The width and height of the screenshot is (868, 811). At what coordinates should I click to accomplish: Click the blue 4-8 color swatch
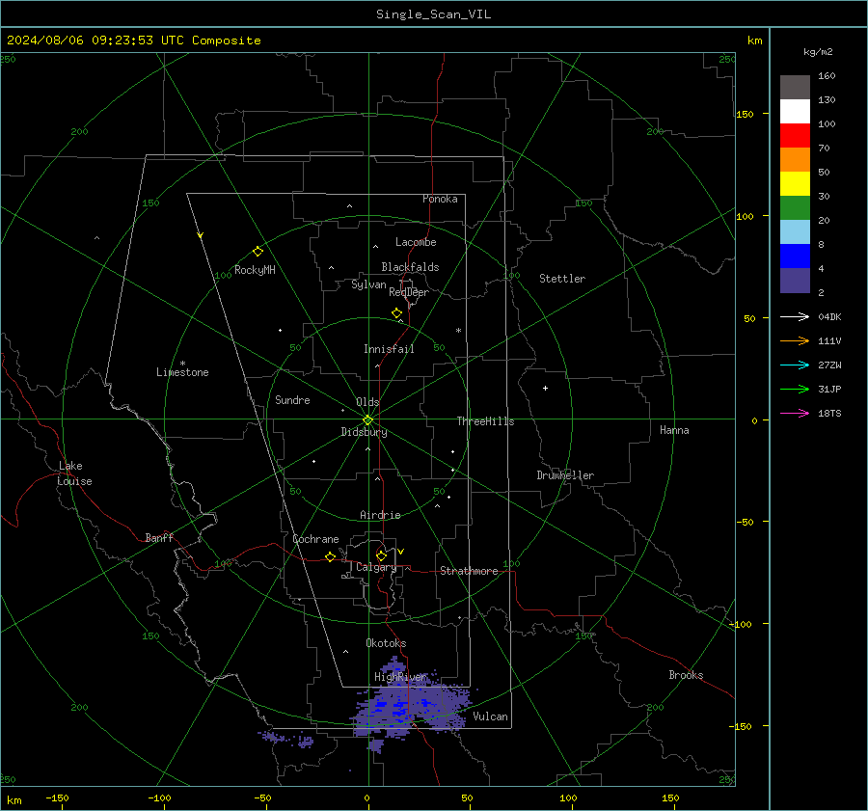click(795, 257)
